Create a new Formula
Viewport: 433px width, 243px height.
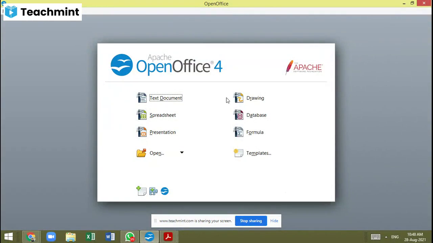[x=255, y=132]
